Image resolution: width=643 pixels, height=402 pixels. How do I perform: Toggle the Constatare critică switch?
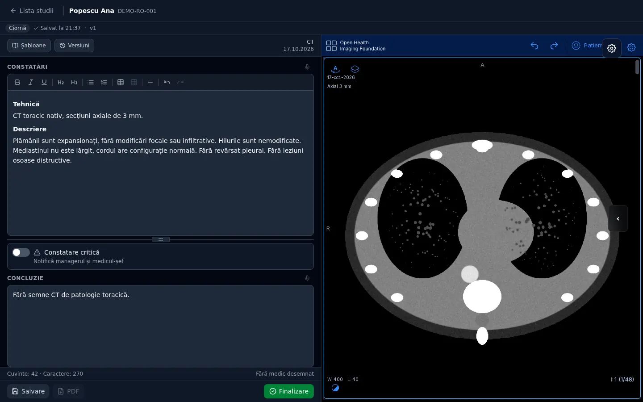click(21, 252)
